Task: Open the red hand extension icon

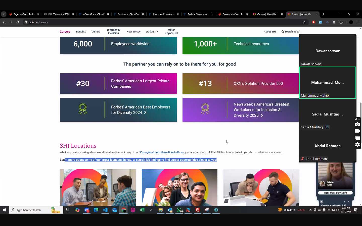Action: pos(314,22)
